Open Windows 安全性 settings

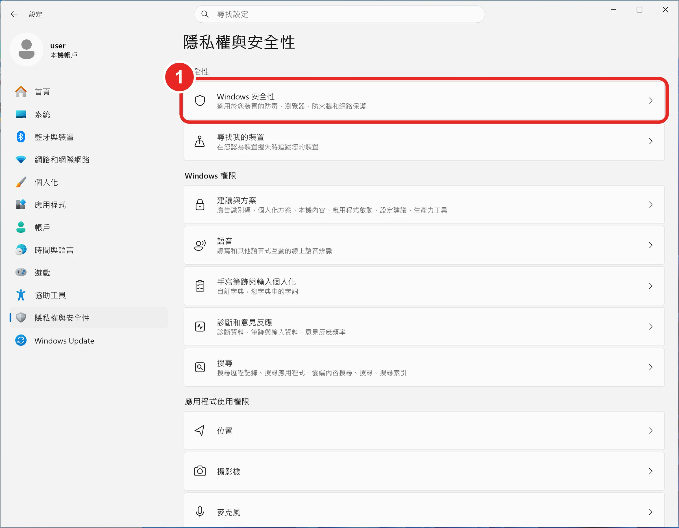(x=424, y=101)
